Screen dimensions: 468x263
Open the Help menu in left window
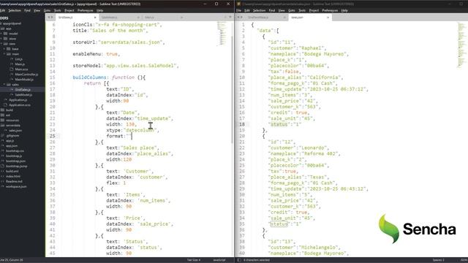click(99, 10)
